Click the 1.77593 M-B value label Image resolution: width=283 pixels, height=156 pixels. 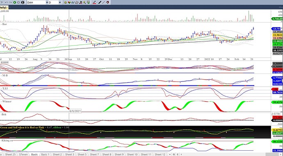(277, 78)
